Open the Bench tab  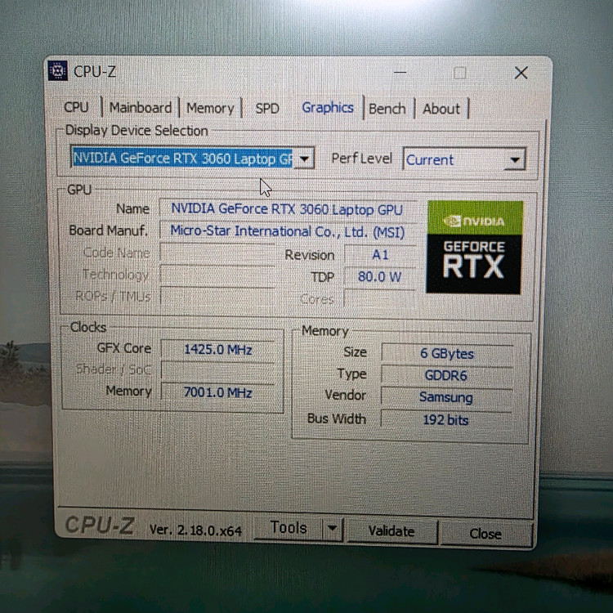(x=387, y=109)
